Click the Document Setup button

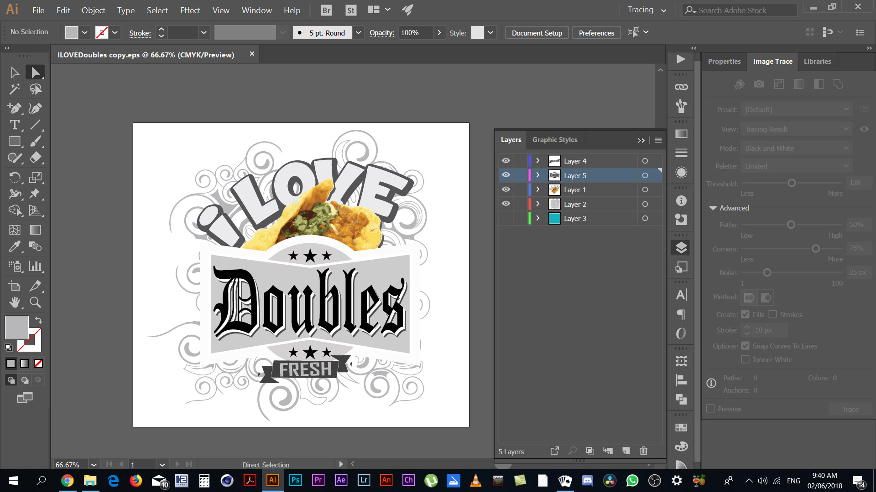click(537, 33)
